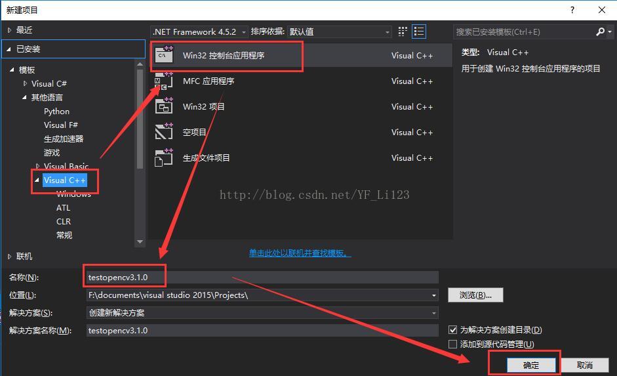Expand the 最近 section
617x376 pixels.
tap(9, 30)
